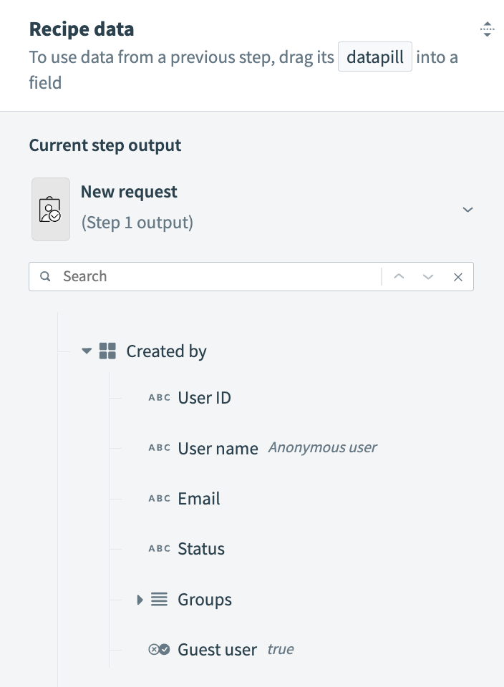Click the Guest user boolean icon
Screen dimensions: 504x687
point(159,650)
